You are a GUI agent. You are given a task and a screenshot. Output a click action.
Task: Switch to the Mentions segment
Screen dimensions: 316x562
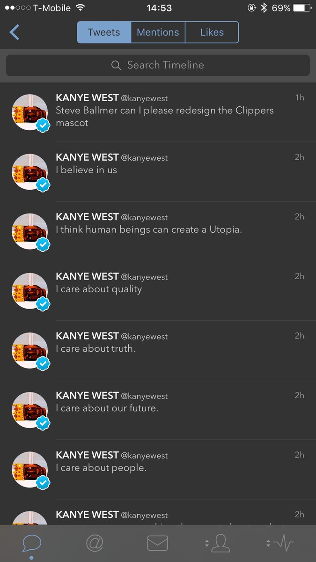[x=158, y=32]
